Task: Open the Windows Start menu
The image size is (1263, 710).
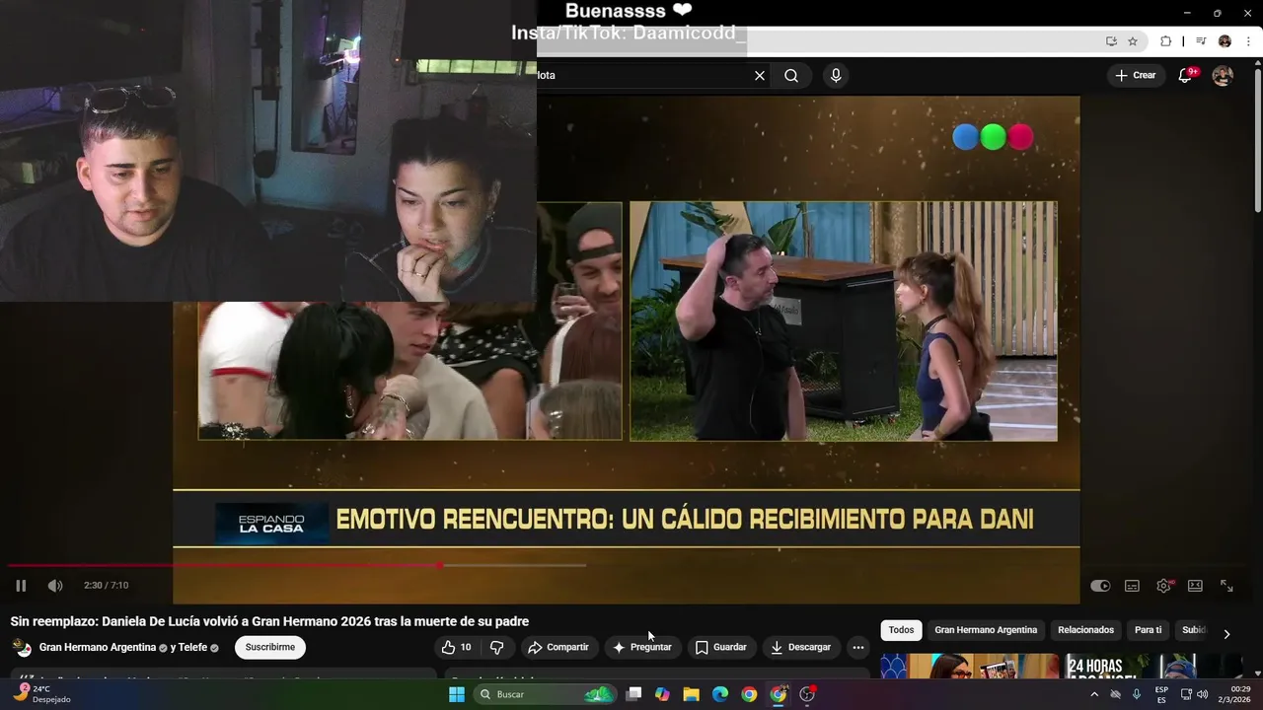Action: point(457,694)
